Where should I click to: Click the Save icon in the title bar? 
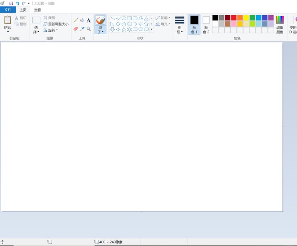[11, 3]
